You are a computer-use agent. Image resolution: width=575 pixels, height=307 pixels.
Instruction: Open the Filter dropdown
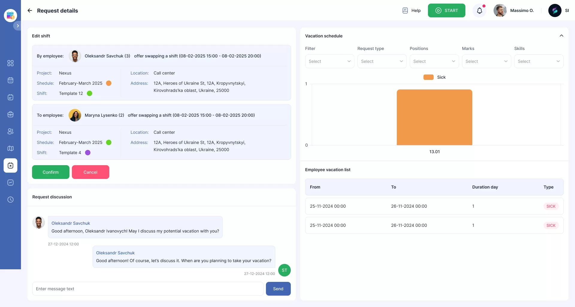(x=329, y=61)
